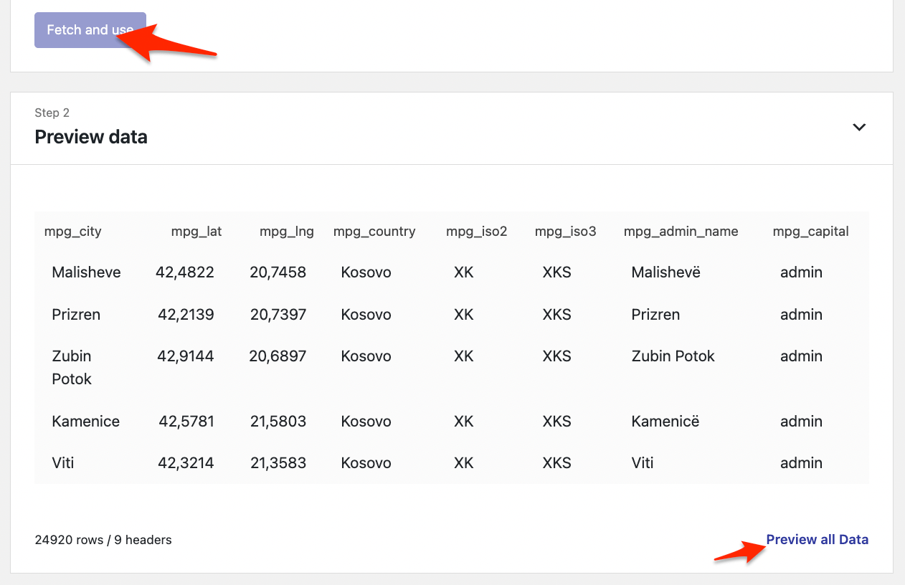Click the latitude value 42,4822
Screen dimensions: 905x585
186,272
